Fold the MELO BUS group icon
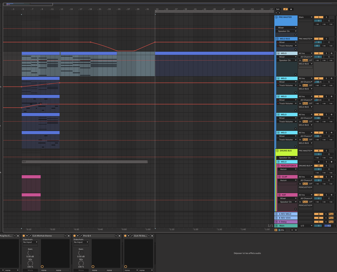The image size is (337, 272). tap(277, 39)
